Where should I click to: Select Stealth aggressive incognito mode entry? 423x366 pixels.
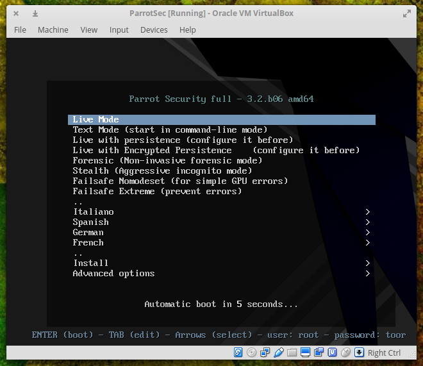222,171
